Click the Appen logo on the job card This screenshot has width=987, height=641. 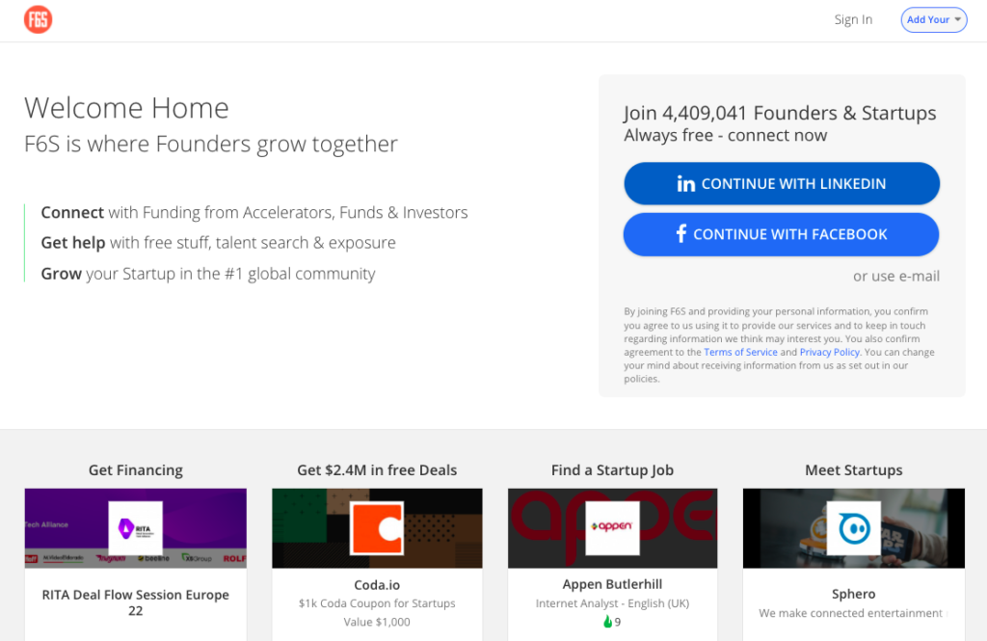(x=612, y=527)
